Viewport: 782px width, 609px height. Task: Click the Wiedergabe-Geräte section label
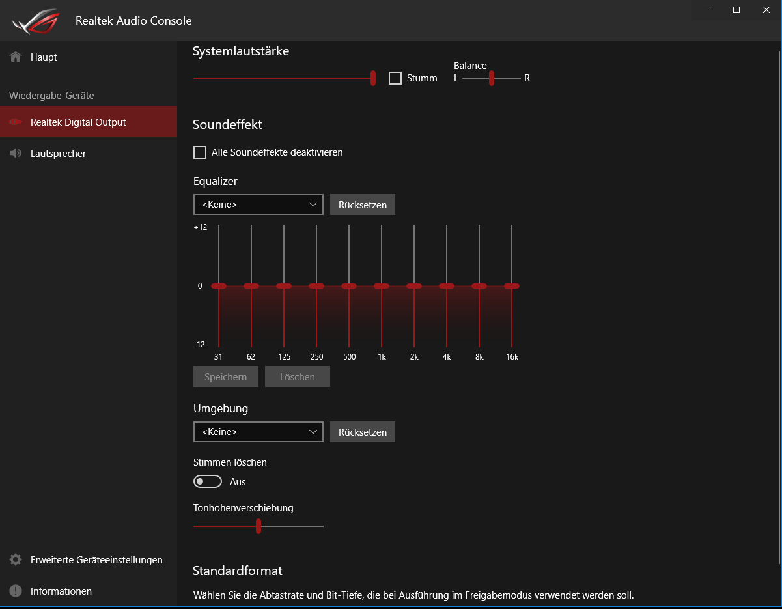tap(51, 96)
